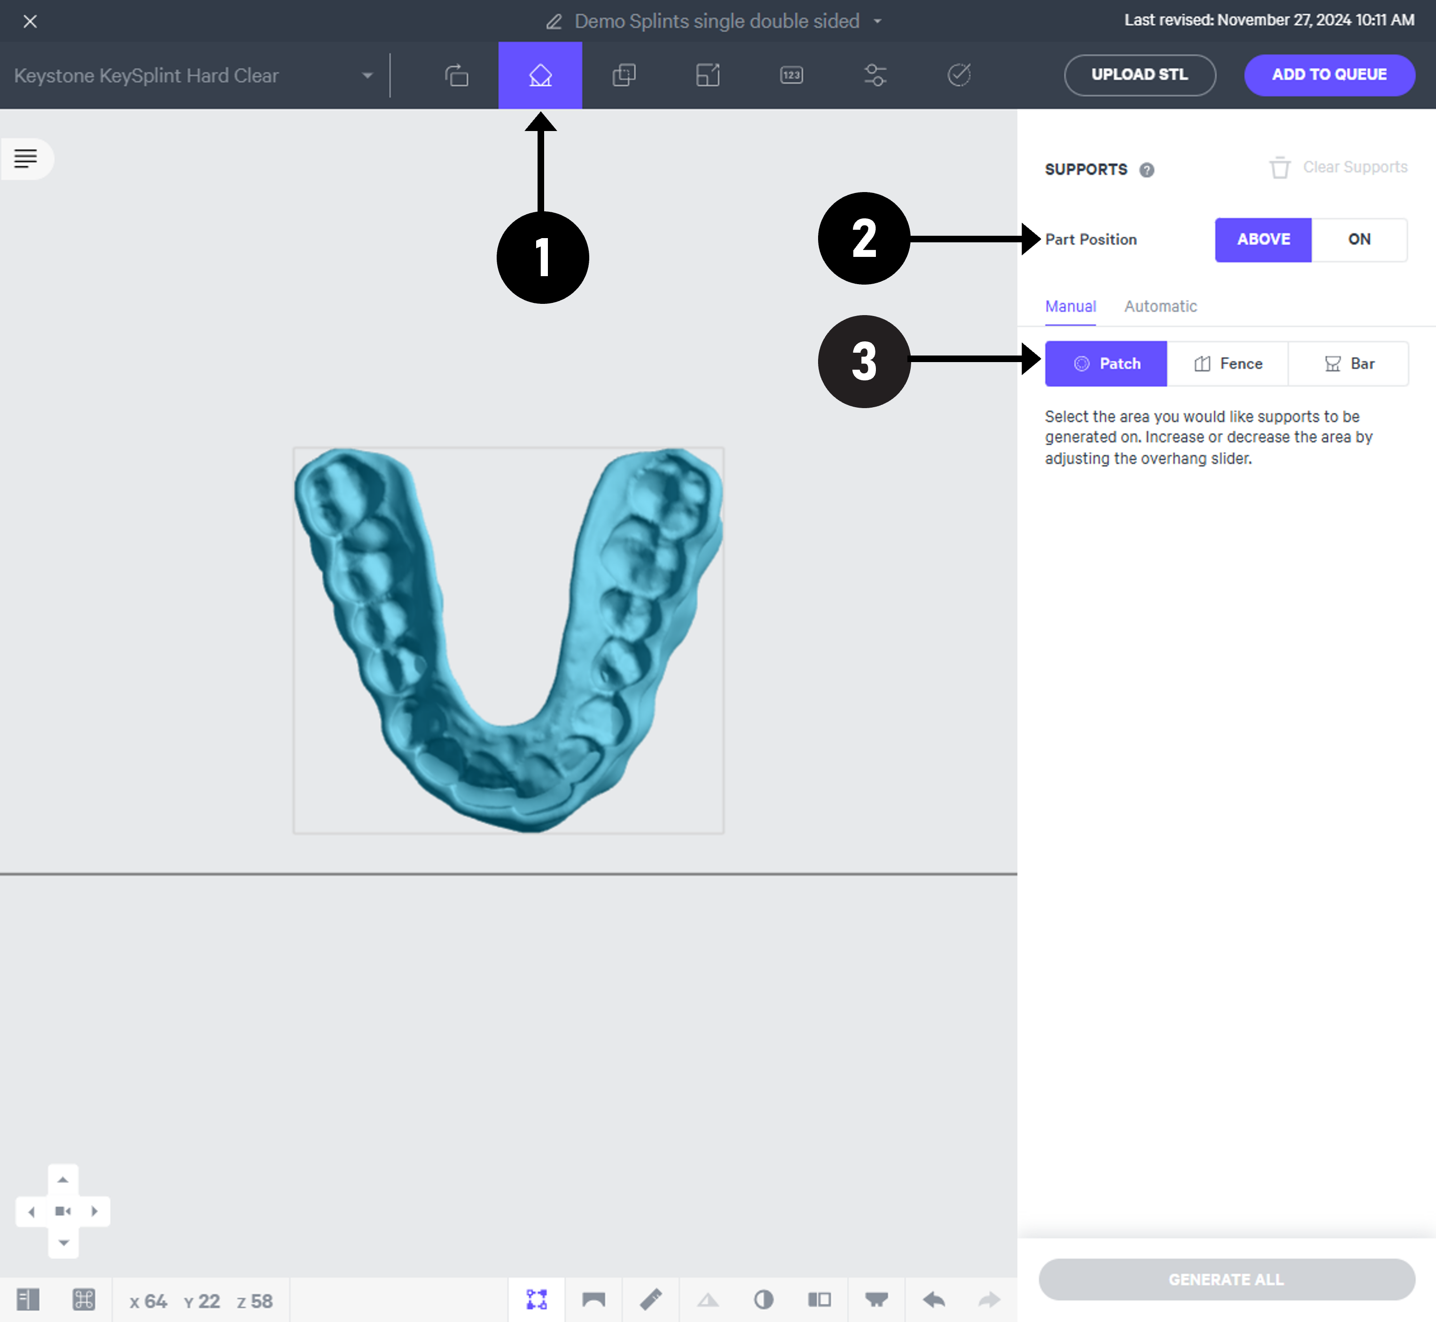Edit the project name pencil icon

pyautogui.click(x=554, y=22)
